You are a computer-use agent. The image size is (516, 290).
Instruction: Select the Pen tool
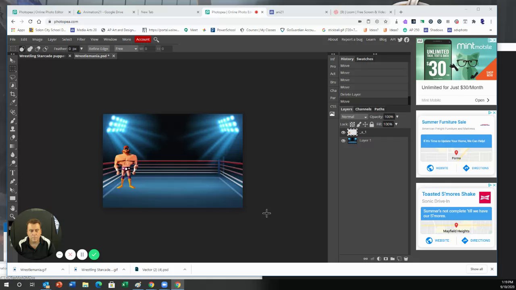click(x=12, y=181)
